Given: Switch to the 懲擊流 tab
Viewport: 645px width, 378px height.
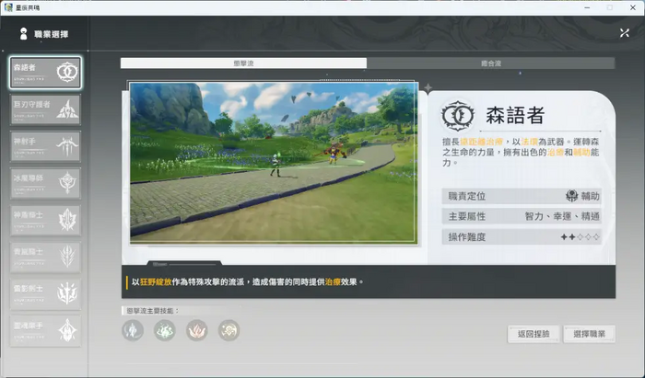Looking at the screenshot, I should coord(243,63).
